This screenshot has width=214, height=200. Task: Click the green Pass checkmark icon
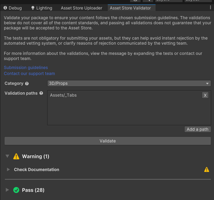tap(16, 190)
